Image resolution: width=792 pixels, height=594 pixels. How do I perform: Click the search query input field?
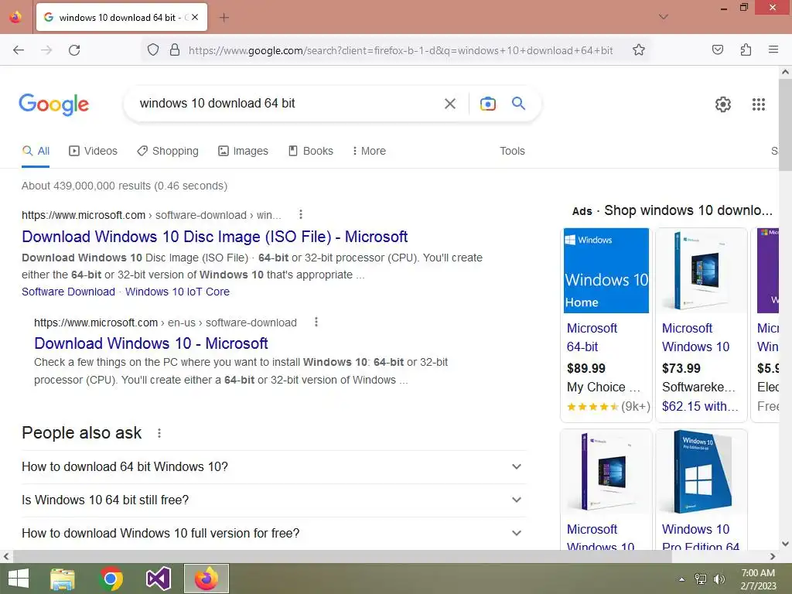[x=285, y=104]
